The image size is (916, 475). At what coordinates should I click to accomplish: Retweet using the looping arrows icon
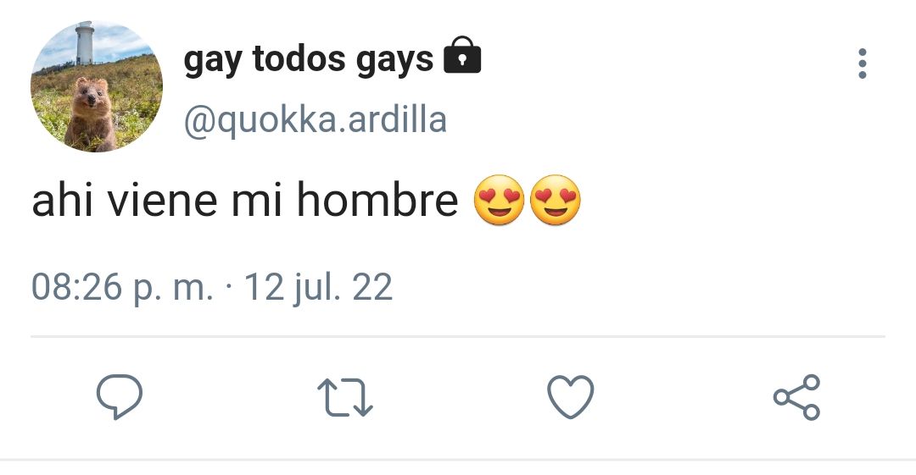pyautogui.click(x=344, y=398)
